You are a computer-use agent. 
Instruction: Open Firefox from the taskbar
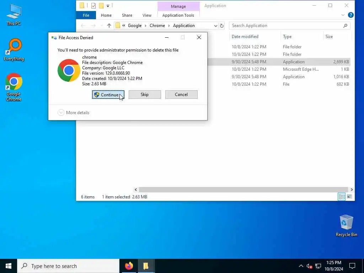(x=129, y=266)
